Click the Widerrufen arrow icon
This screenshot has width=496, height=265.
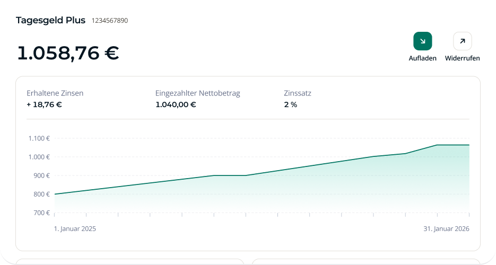[462, 41]
